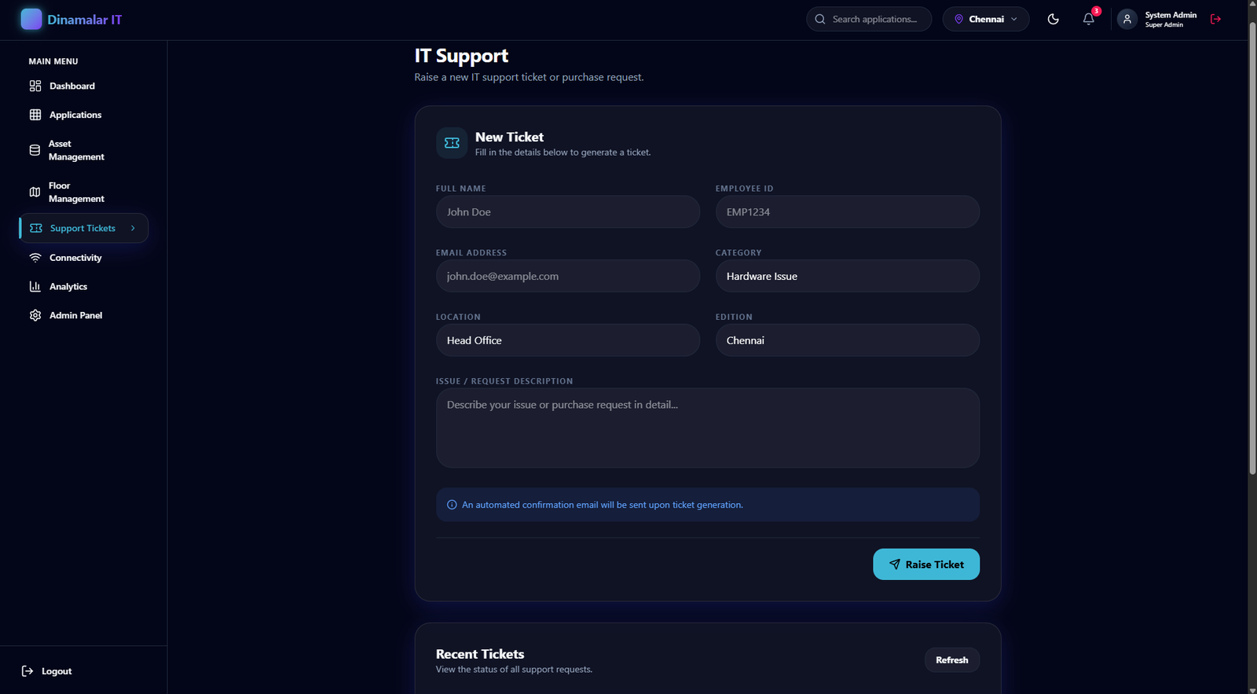Click the Connectivity wifi icon

pos(35,258)
